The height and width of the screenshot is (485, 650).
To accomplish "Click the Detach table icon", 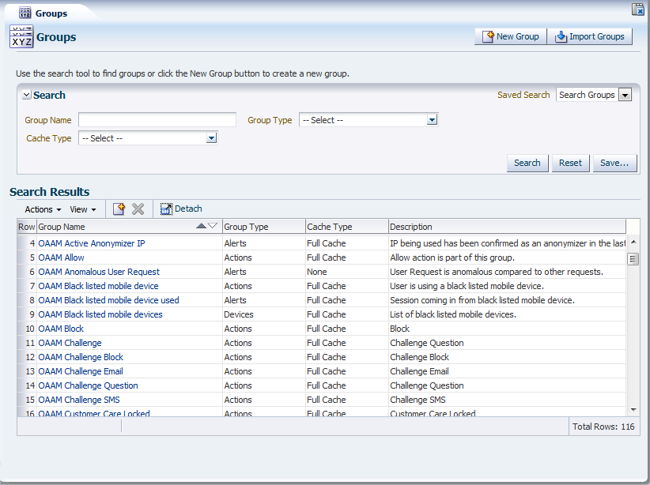I will tap(166, 209).
